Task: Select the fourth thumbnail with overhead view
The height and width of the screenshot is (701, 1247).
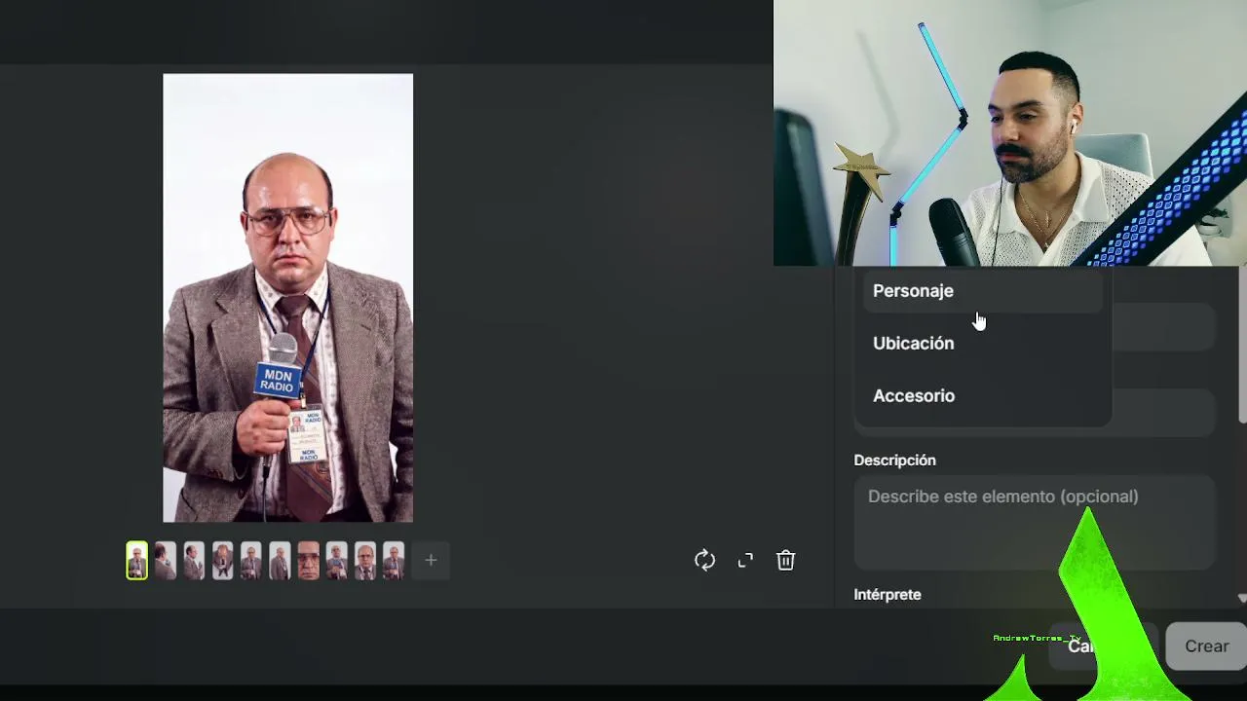Action: (x=222, y=561)
